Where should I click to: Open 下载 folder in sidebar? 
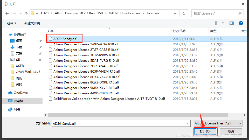[19, 47]
